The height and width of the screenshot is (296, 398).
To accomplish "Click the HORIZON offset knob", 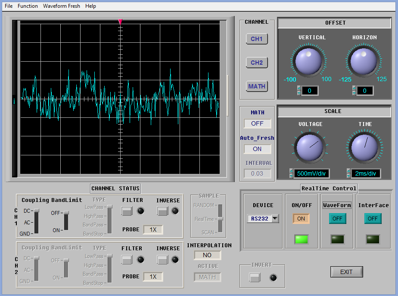I will (x=364, y=61).
